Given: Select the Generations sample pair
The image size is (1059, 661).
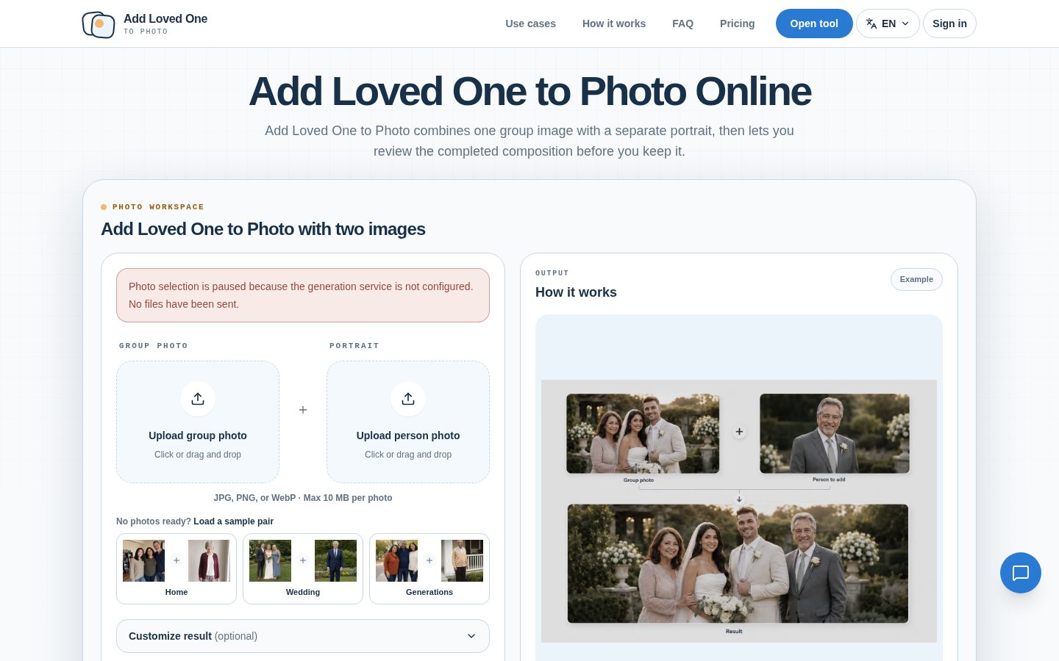Looking at the screenshot, I should (429, 569).
